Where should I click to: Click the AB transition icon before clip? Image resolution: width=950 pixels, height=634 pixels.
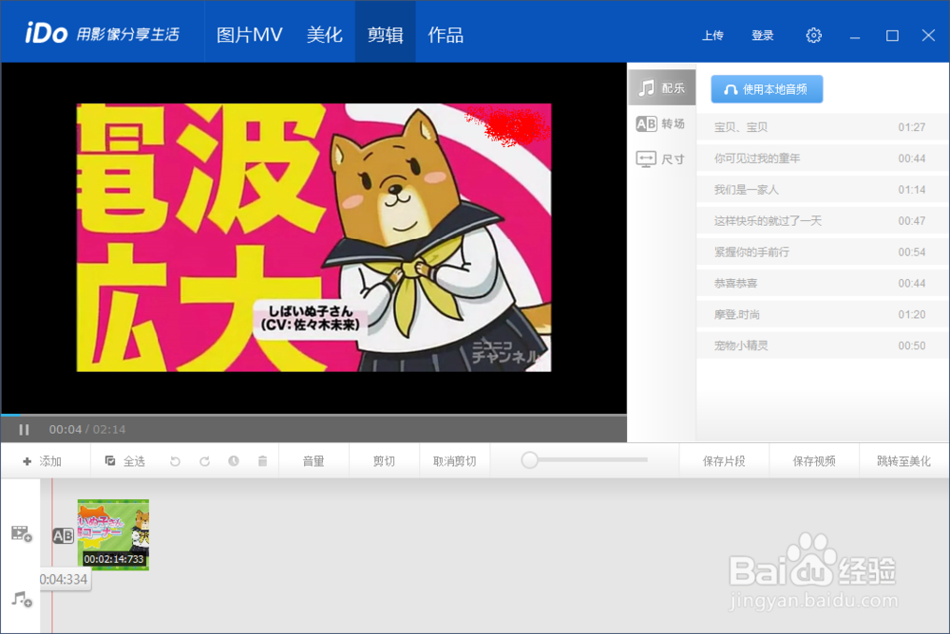63,536
